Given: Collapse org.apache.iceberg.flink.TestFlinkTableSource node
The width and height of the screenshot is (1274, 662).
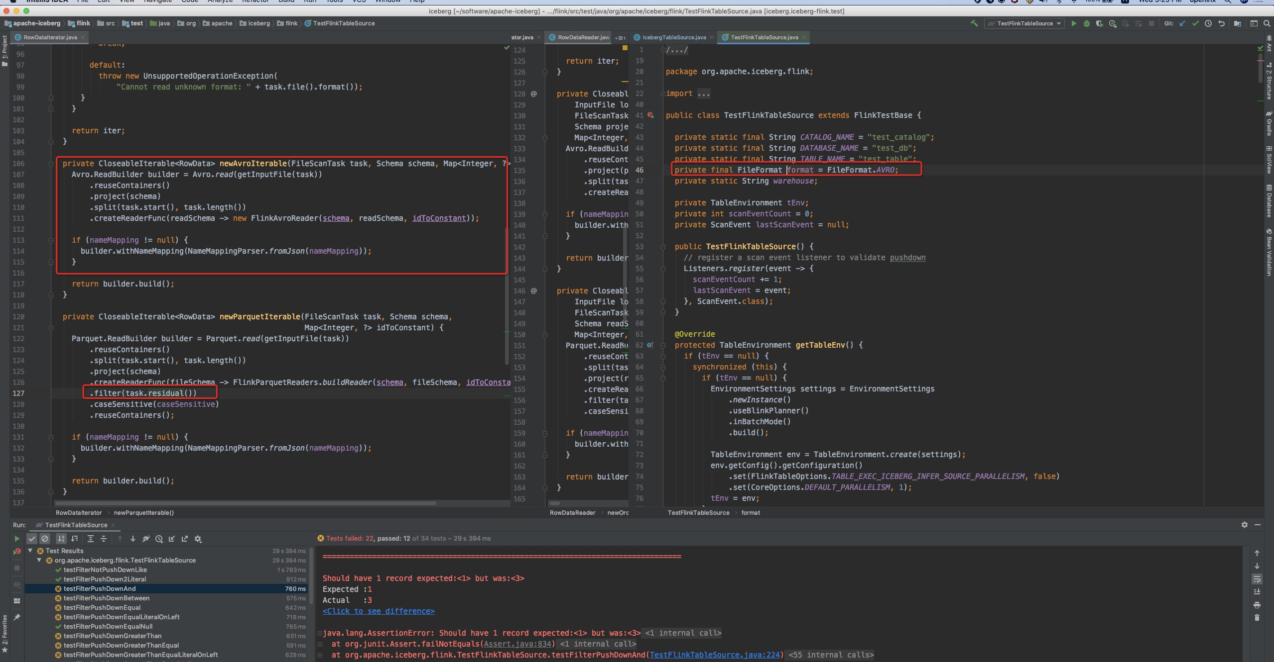Looking at the screenshot, I should point(39,560).
